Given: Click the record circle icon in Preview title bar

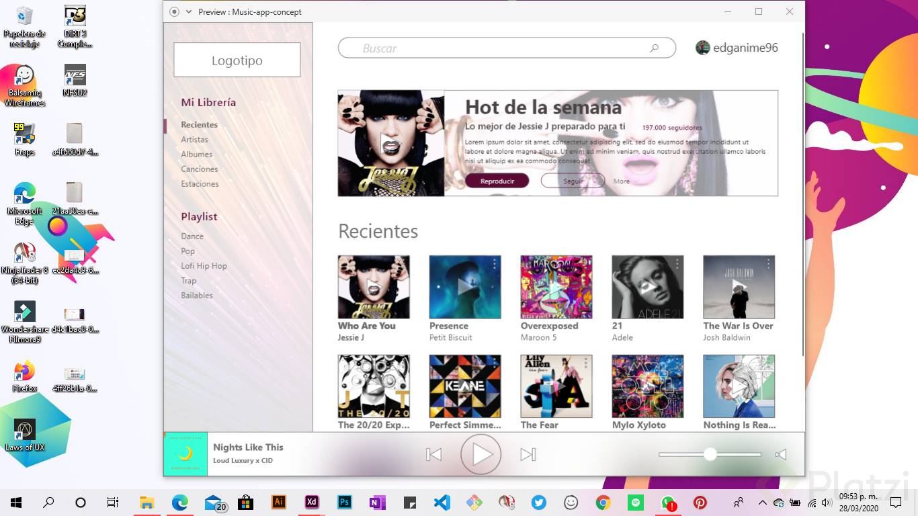Looking at the screenshot, I should [x=175, y=11].
